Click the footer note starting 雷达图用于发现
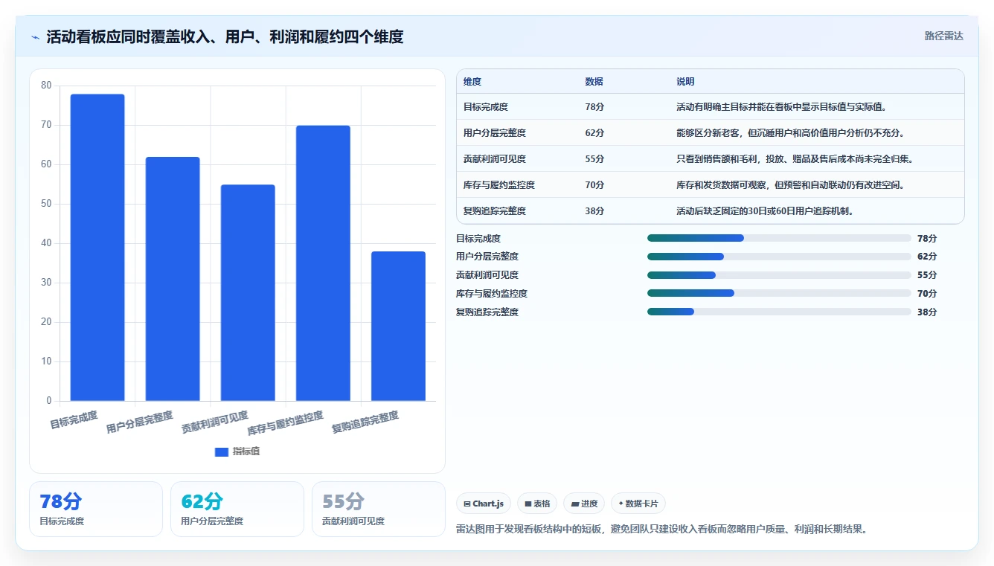 661,530
